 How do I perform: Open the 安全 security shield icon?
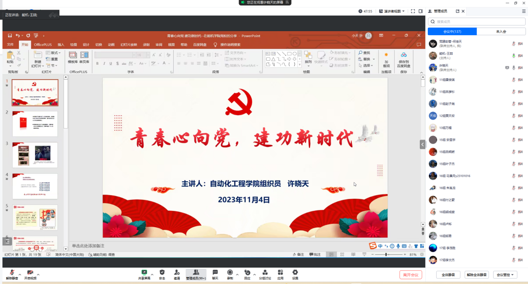pos(162,273)
